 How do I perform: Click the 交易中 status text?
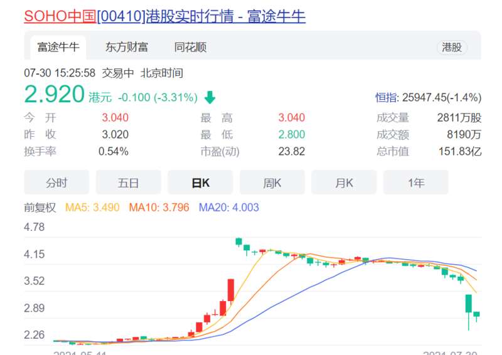tap(118, 73)
